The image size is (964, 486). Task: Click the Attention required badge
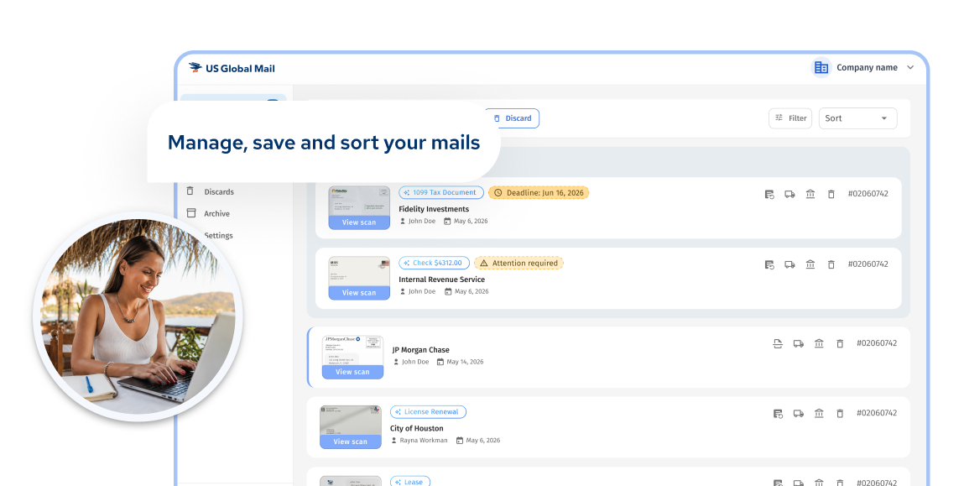point(518,263)
